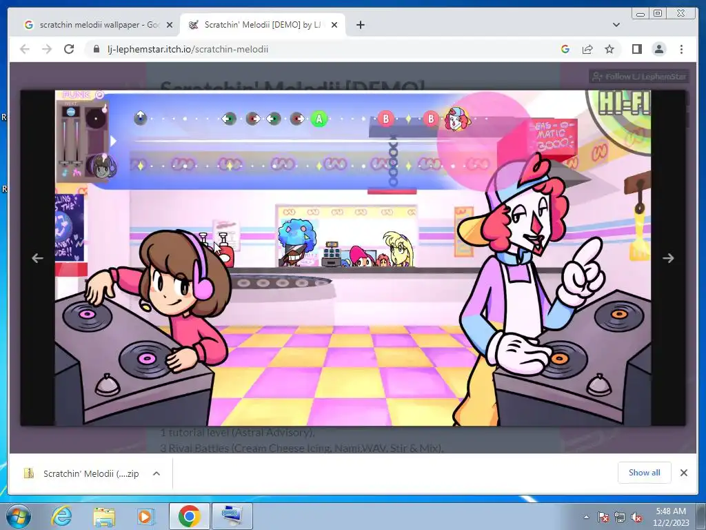The height and width of the screenshot is (530, 706).
Task: Open Windows Start menu
Action: pyautogui.click(x=18, y=516)
